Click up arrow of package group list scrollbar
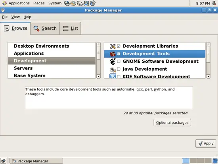 click(208, 44)
